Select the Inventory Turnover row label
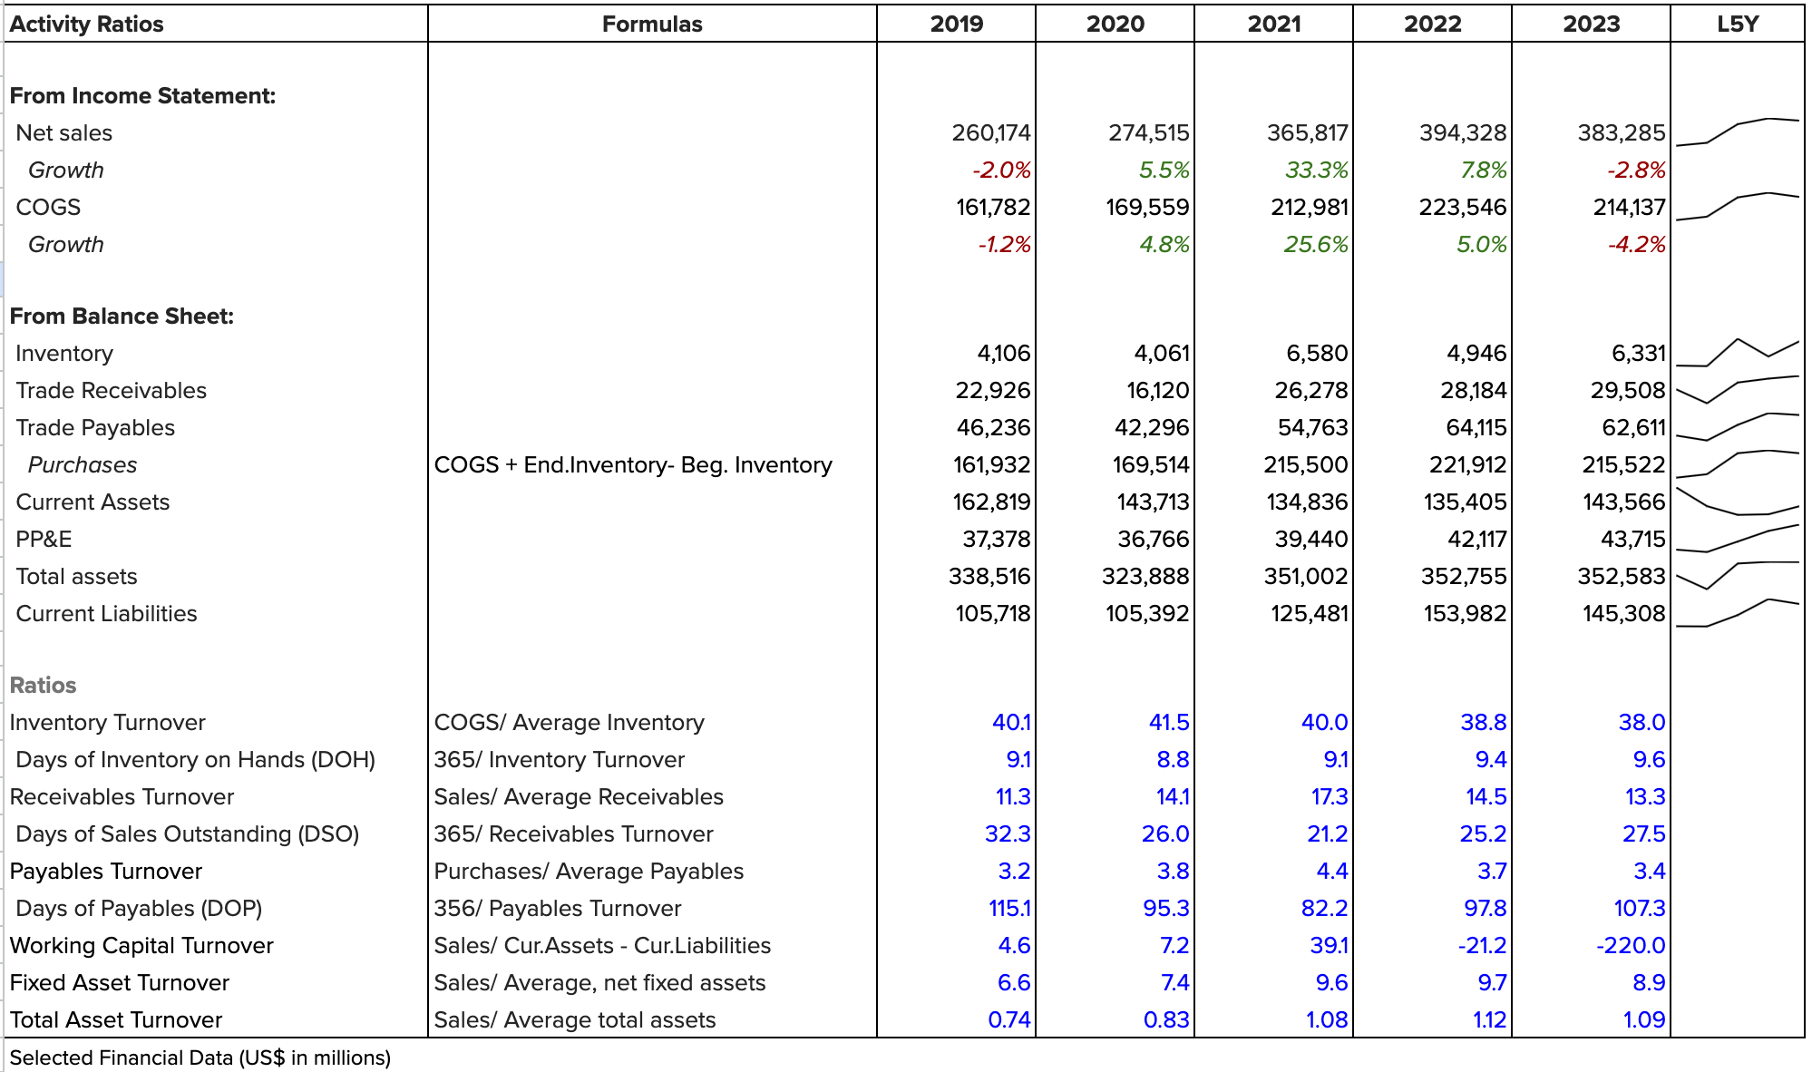The height and width of the screenshot is (1072, 1812). coord(108,723)
